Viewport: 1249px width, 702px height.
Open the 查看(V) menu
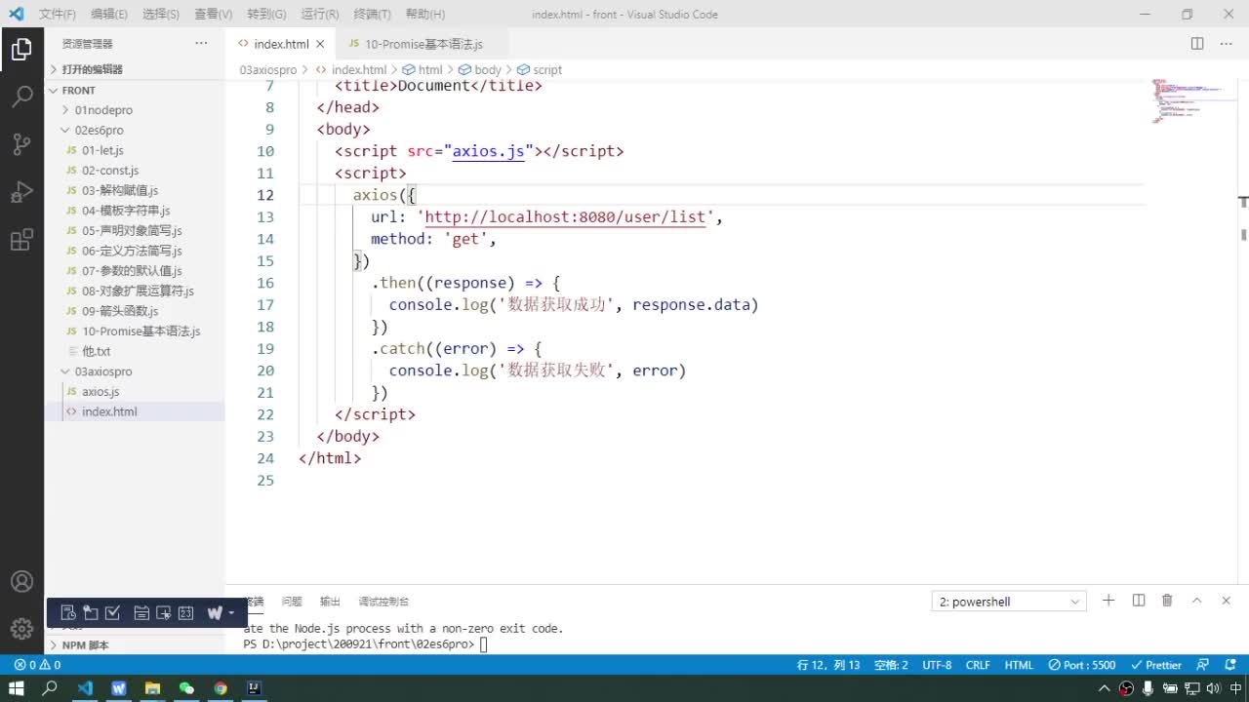214,15
